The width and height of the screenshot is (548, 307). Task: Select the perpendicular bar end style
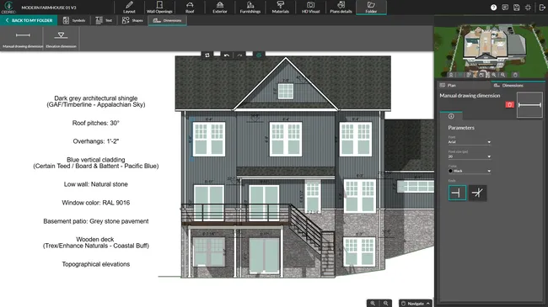tap(457, 193)
